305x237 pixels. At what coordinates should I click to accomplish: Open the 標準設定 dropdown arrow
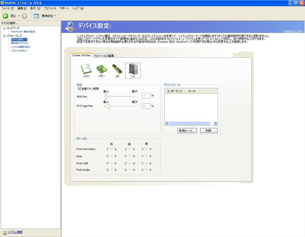pos(55,16)
